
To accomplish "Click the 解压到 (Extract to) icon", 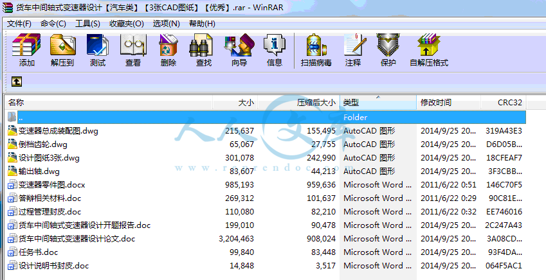I will 62,45.
